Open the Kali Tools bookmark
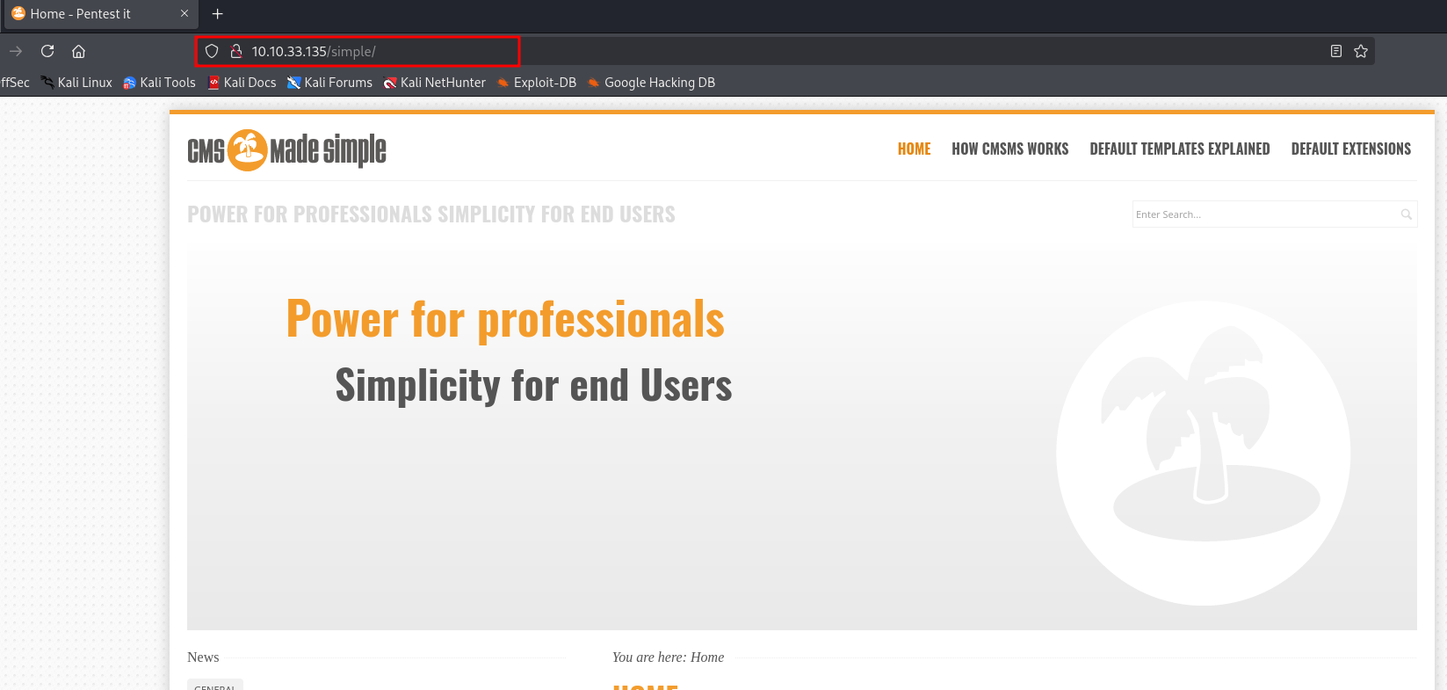1447x690 pixels. tap(159, 83)
